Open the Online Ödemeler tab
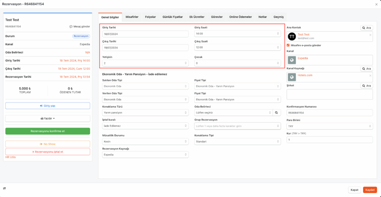Screen dimensions: 381x197 [240, 17]
